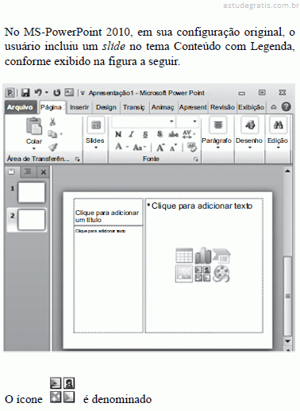Expand the Parágrafo group dropdown

point(218,148)
